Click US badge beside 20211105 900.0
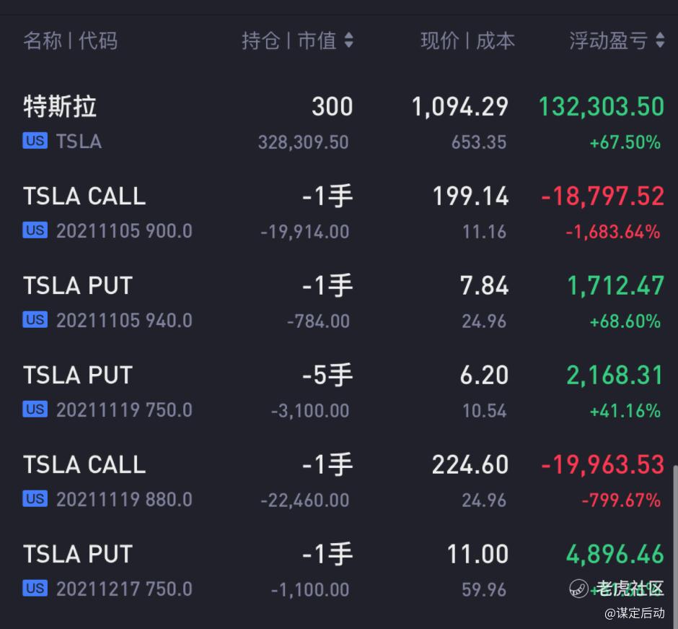The width and height of the screenshot is (678, 629). [x=35, y=230]
